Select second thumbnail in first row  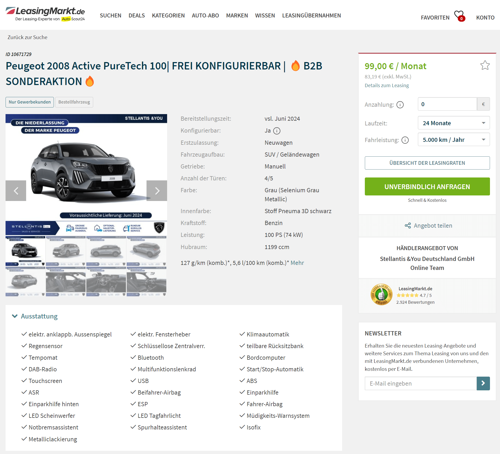point(66,251)
